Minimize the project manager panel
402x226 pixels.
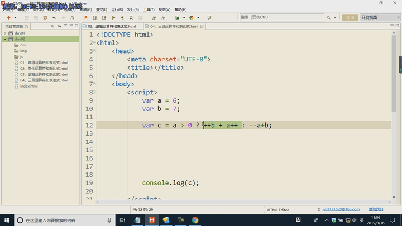coord(71,25)
